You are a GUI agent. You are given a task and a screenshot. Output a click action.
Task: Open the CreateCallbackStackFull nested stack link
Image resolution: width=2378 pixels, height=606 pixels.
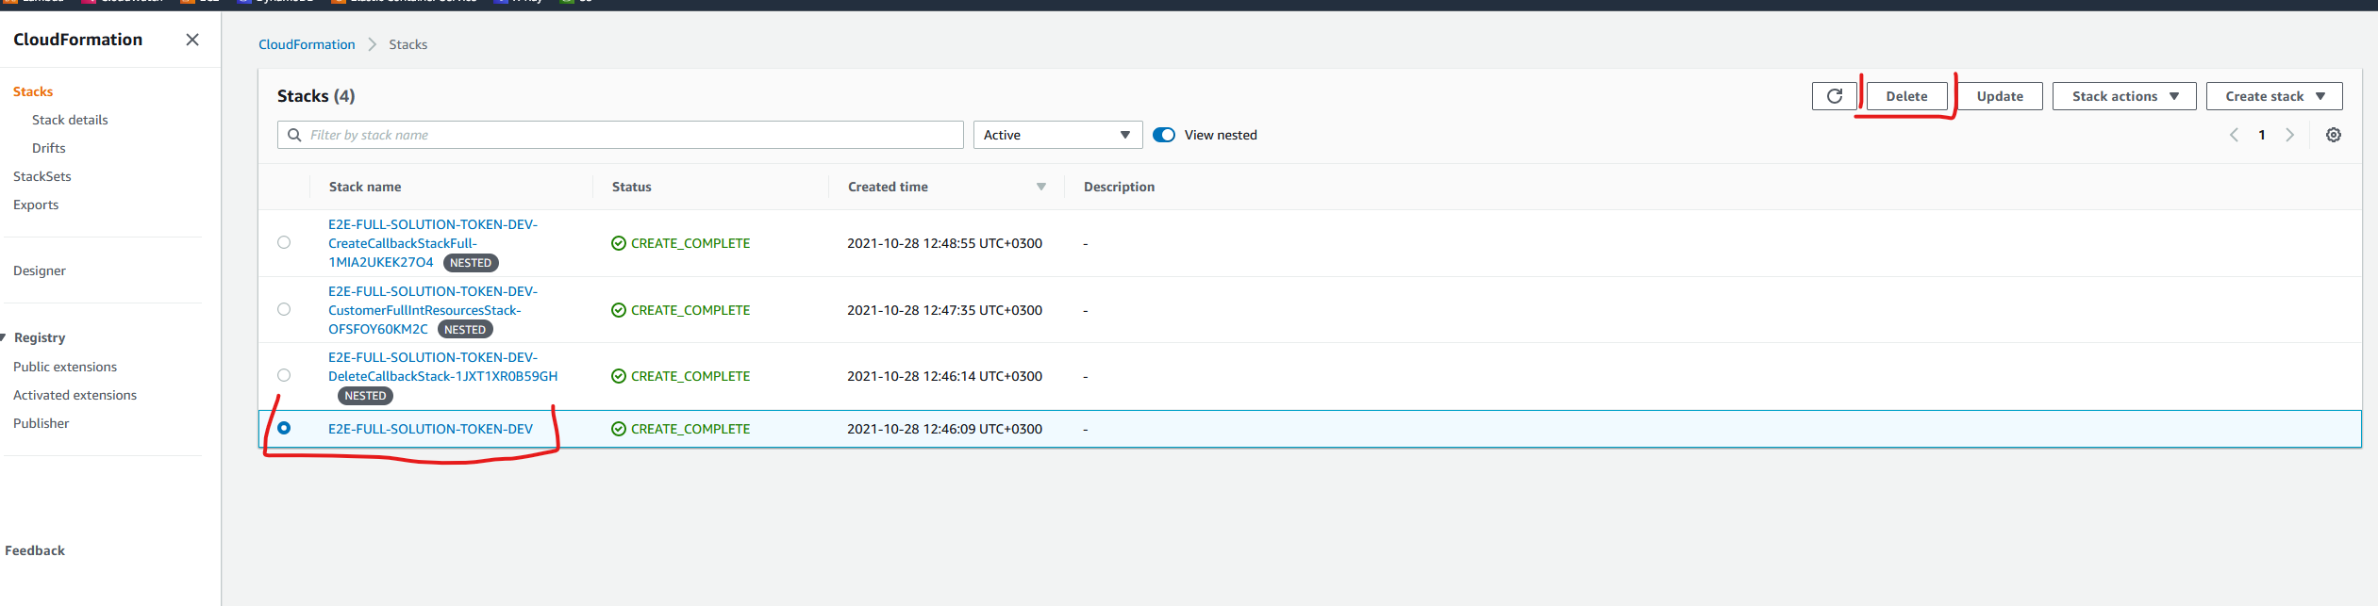(432, 243)
